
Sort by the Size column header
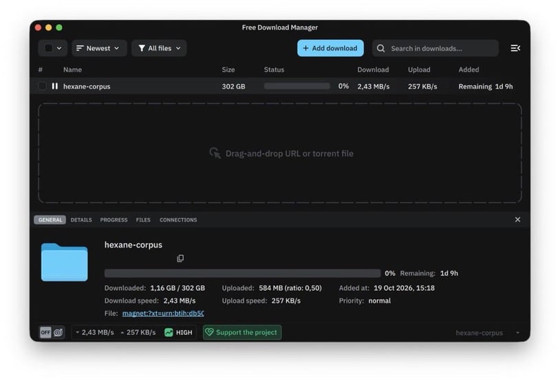[x=228, y=69]
